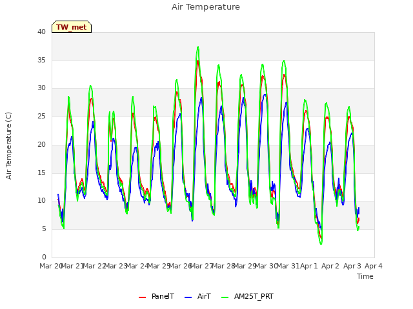Click the TW_met label box

[72, 27]
